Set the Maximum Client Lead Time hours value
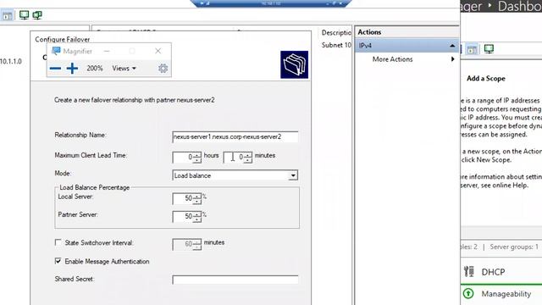The height and width of the screenshot is (305, 542). [x=187, y=158]
